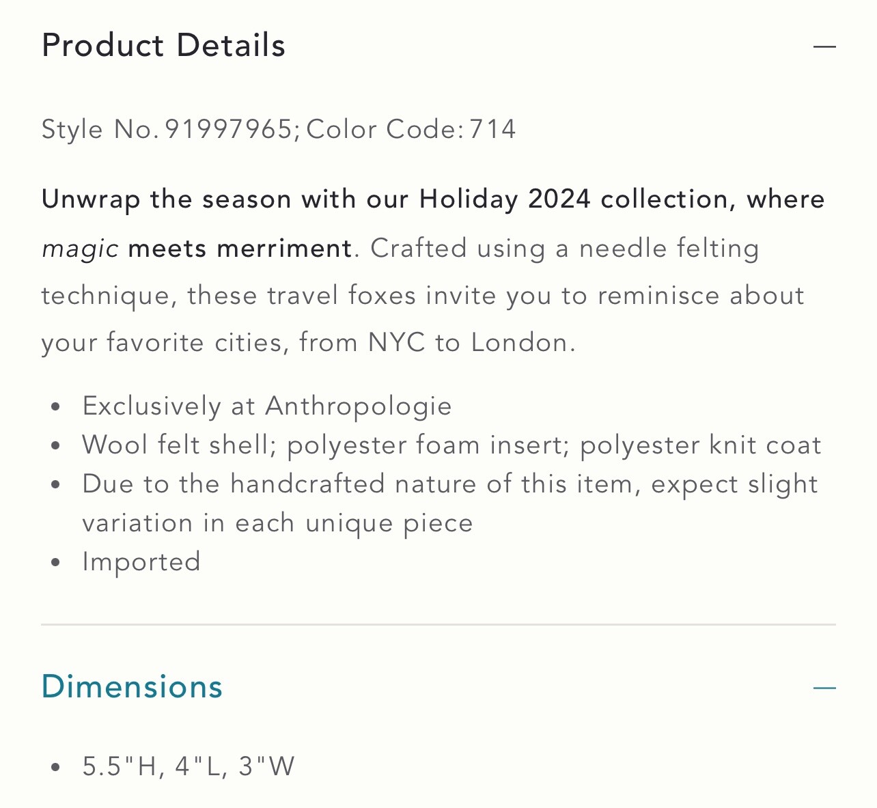Click the variation in each unique piece line
This screenshot has height=808, width=877.
[277, 523]
